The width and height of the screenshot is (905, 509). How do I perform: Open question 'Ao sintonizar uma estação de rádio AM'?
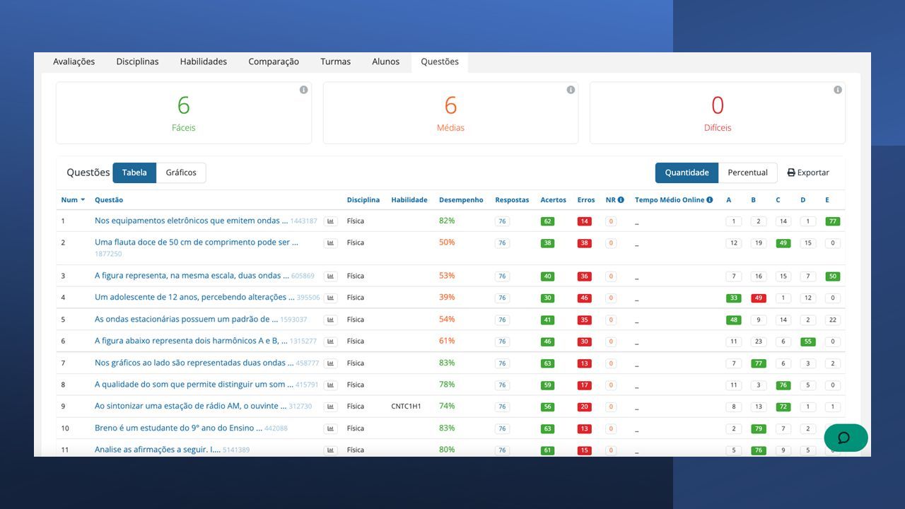[191, 406]
